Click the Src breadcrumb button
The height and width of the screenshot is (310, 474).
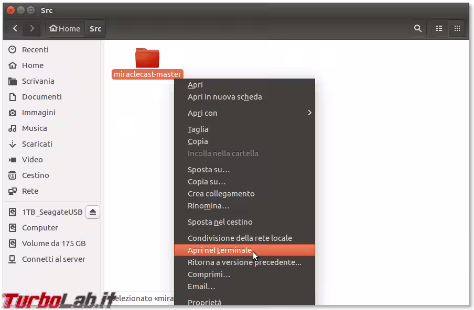click(95, 29)
